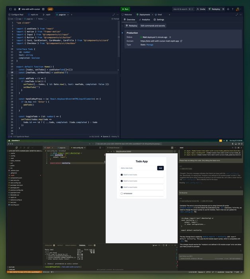Expand the TIMELINE section in Cursor sidebar

11,270
